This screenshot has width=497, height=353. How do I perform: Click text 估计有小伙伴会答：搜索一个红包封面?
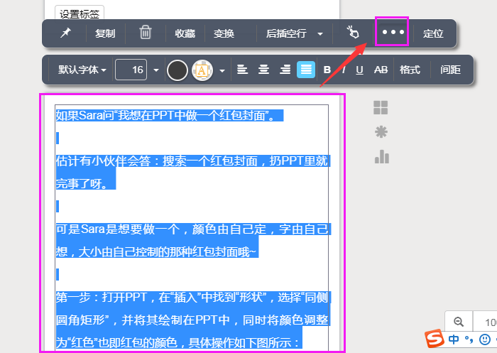coord(156,161)
